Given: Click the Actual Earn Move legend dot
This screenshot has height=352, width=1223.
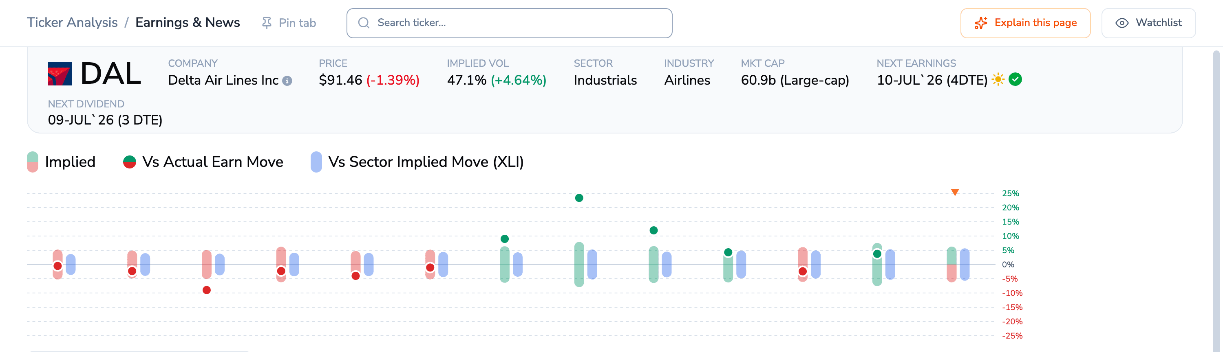Looking at the screenshot, I should [x=130, y=162].
